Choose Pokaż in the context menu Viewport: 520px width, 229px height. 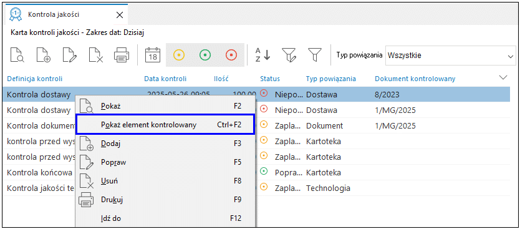tap(165, 106)
